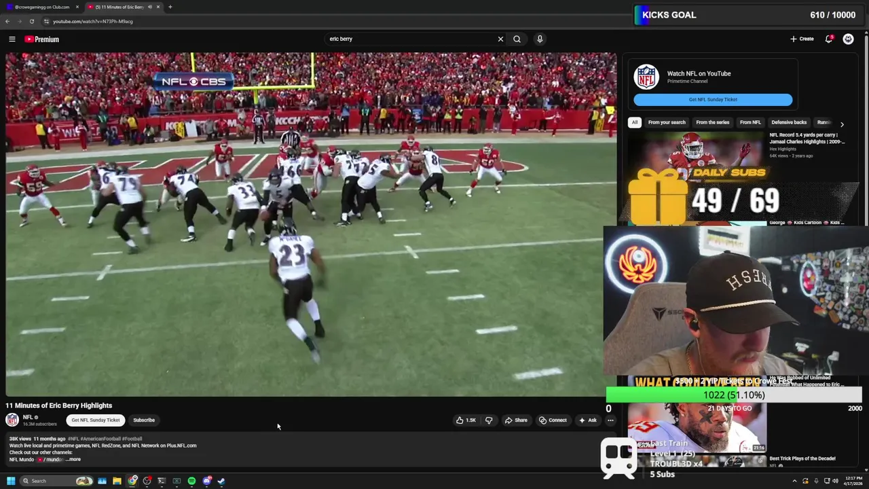Go to the YouTube Premium home logo

[x=41, y=39]
